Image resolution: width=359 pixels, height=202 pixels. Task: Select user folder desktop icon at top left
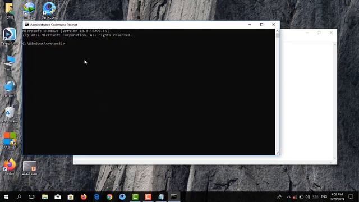point(10,10)
